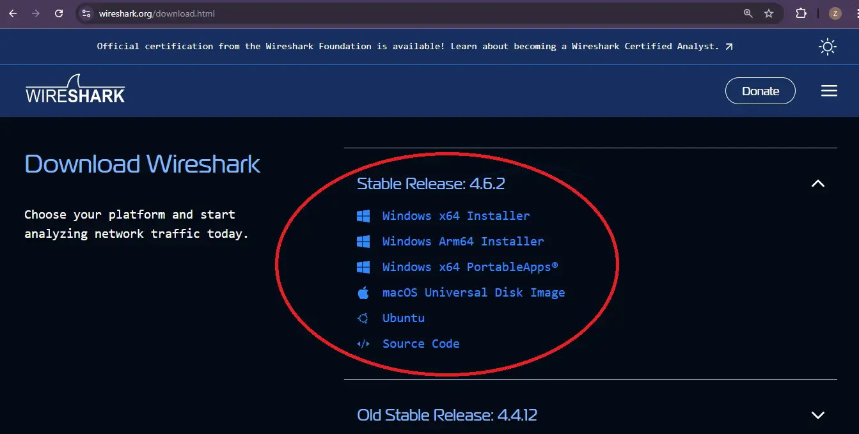Open the browser extensions puzzle icon
Viewport: 859px width, 434px height.
pyautogui.click(x=801, y=13)
